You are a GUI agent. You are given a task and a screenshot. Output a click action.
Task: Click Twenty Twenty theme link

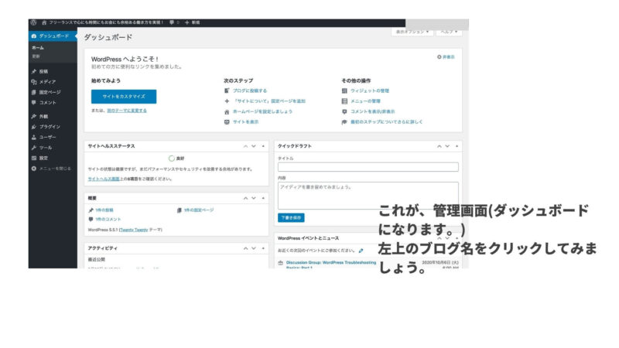click(x=134, y=230)
